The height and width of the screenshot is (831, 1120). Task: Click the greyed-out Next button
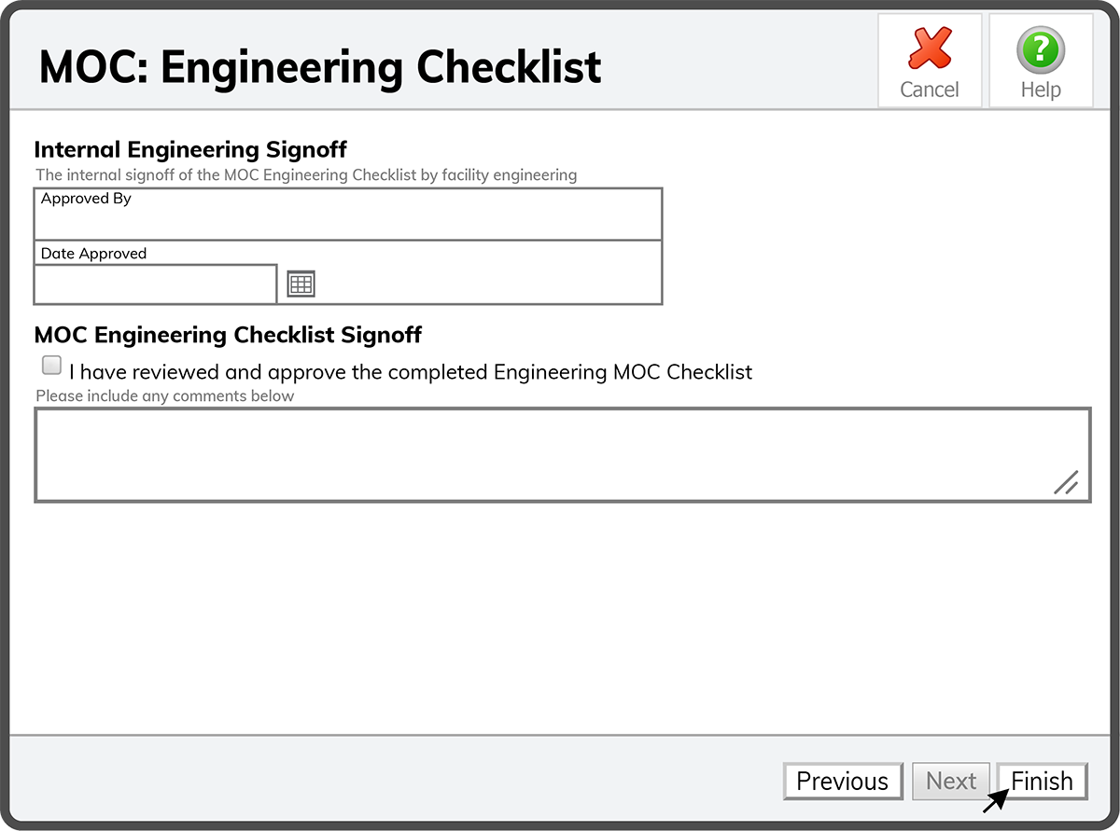[x=951, y=782]
